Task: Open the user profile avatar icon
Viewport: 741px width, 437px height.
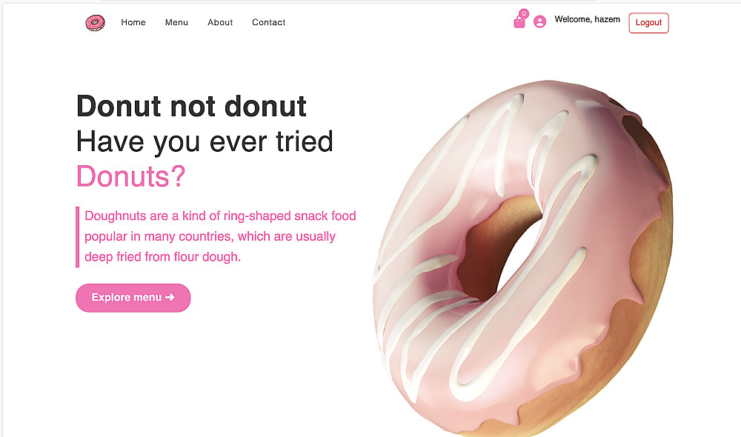Action: pos(539,21)
